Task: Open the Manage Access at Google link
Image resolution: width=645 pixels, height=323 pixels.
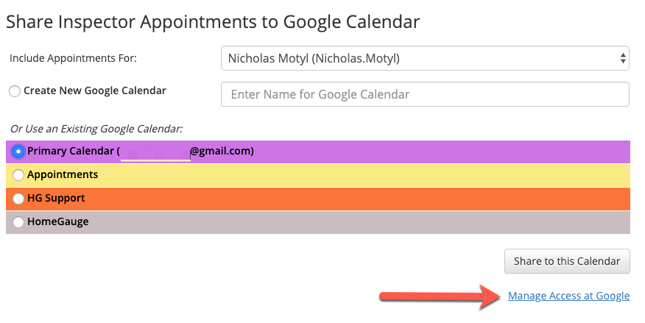Action: [x=568, y=296]
